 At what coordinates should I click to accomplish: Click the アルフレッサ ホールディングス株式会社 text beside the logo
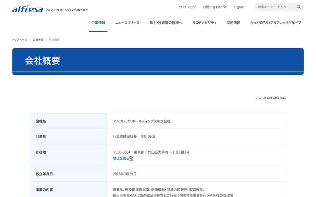pos(67,10)
